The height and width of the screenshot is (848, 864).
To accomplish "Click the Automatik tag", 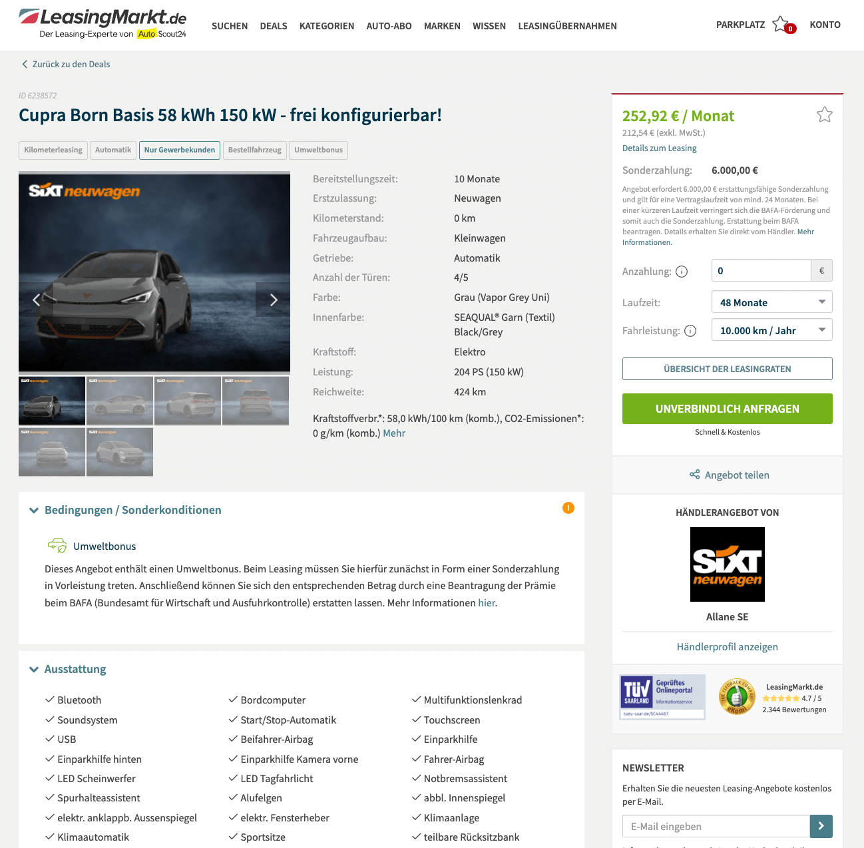I will tap(113, 150).
